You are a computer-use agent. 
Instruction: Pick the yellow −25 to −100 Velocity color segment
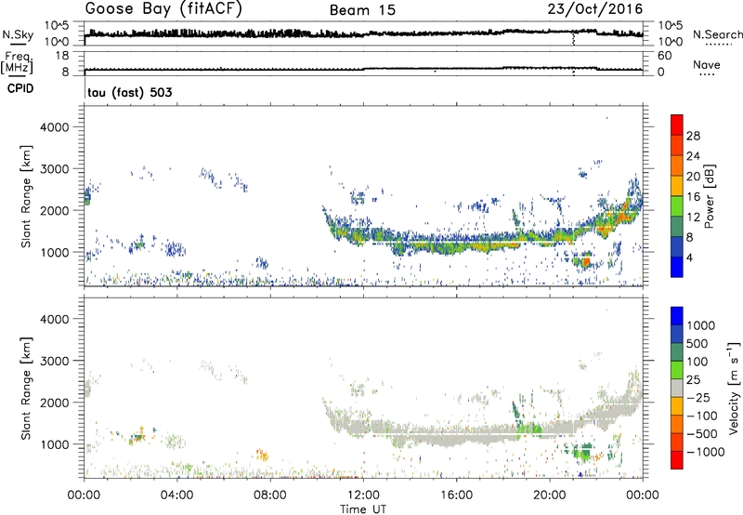677,406
